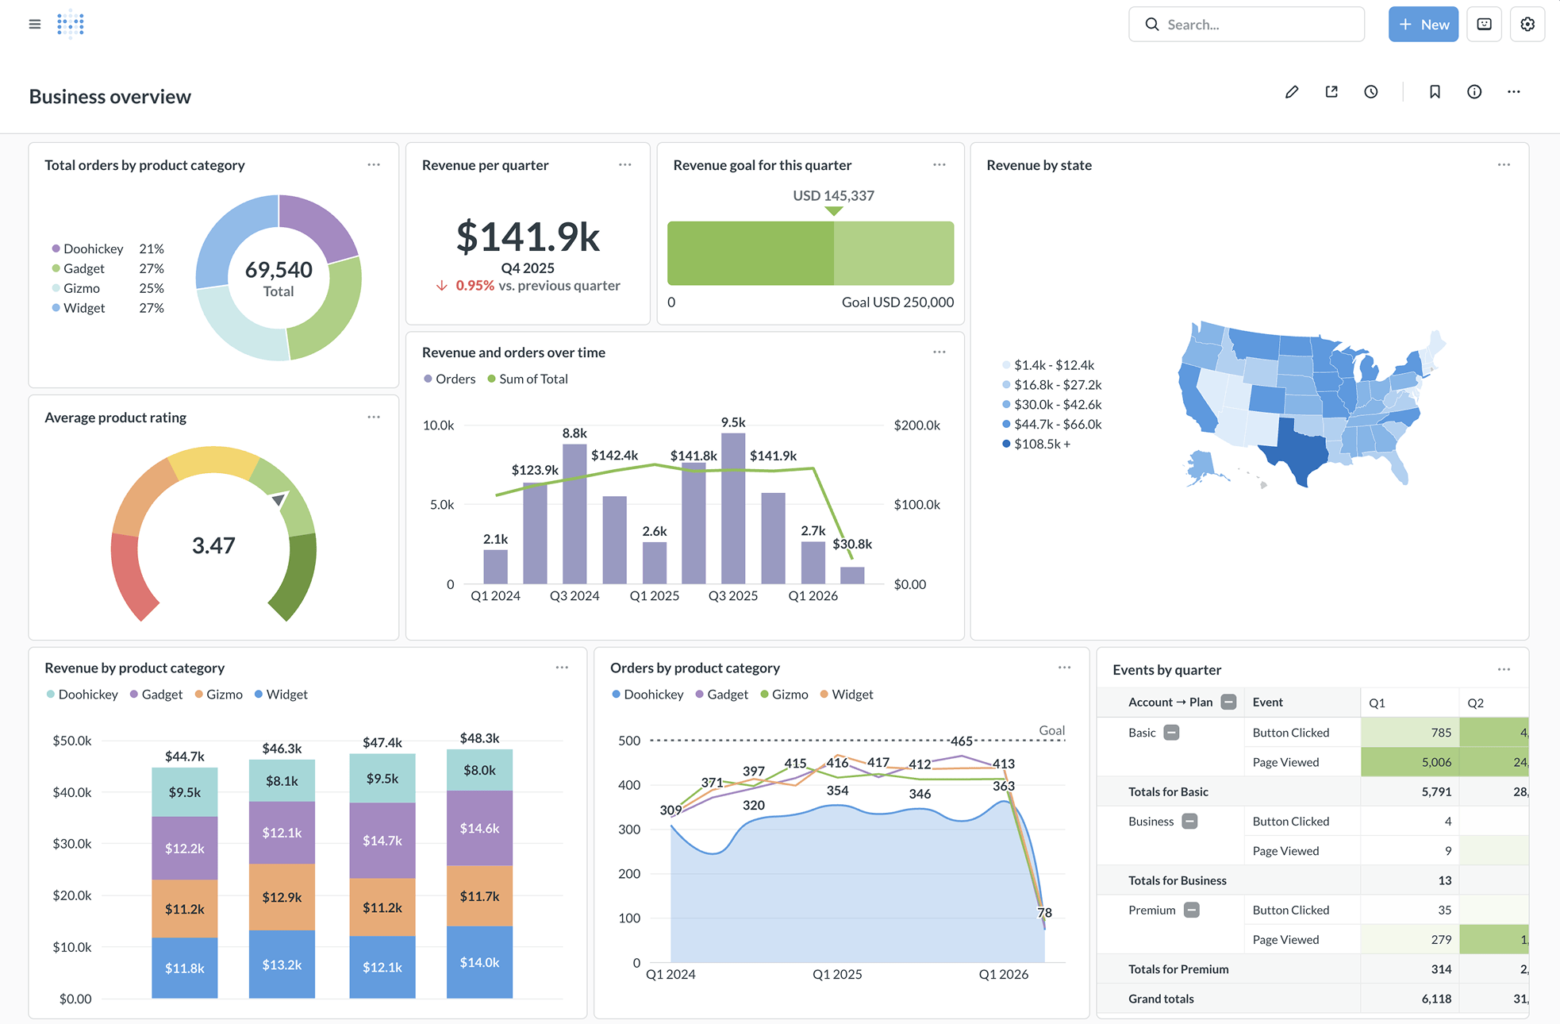Edit the dashboard using the pencil icon
This screenshot has width=1560, height=1024.
[x=1292, y=91]
